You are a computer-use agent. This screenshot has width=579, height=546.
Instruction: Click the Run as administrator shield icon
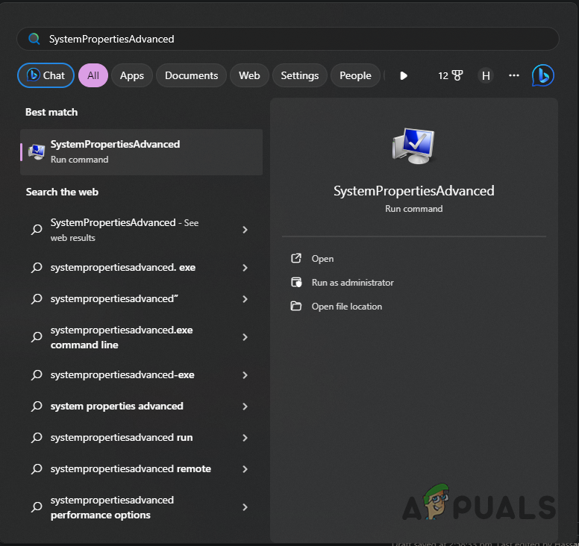[296, 283]
